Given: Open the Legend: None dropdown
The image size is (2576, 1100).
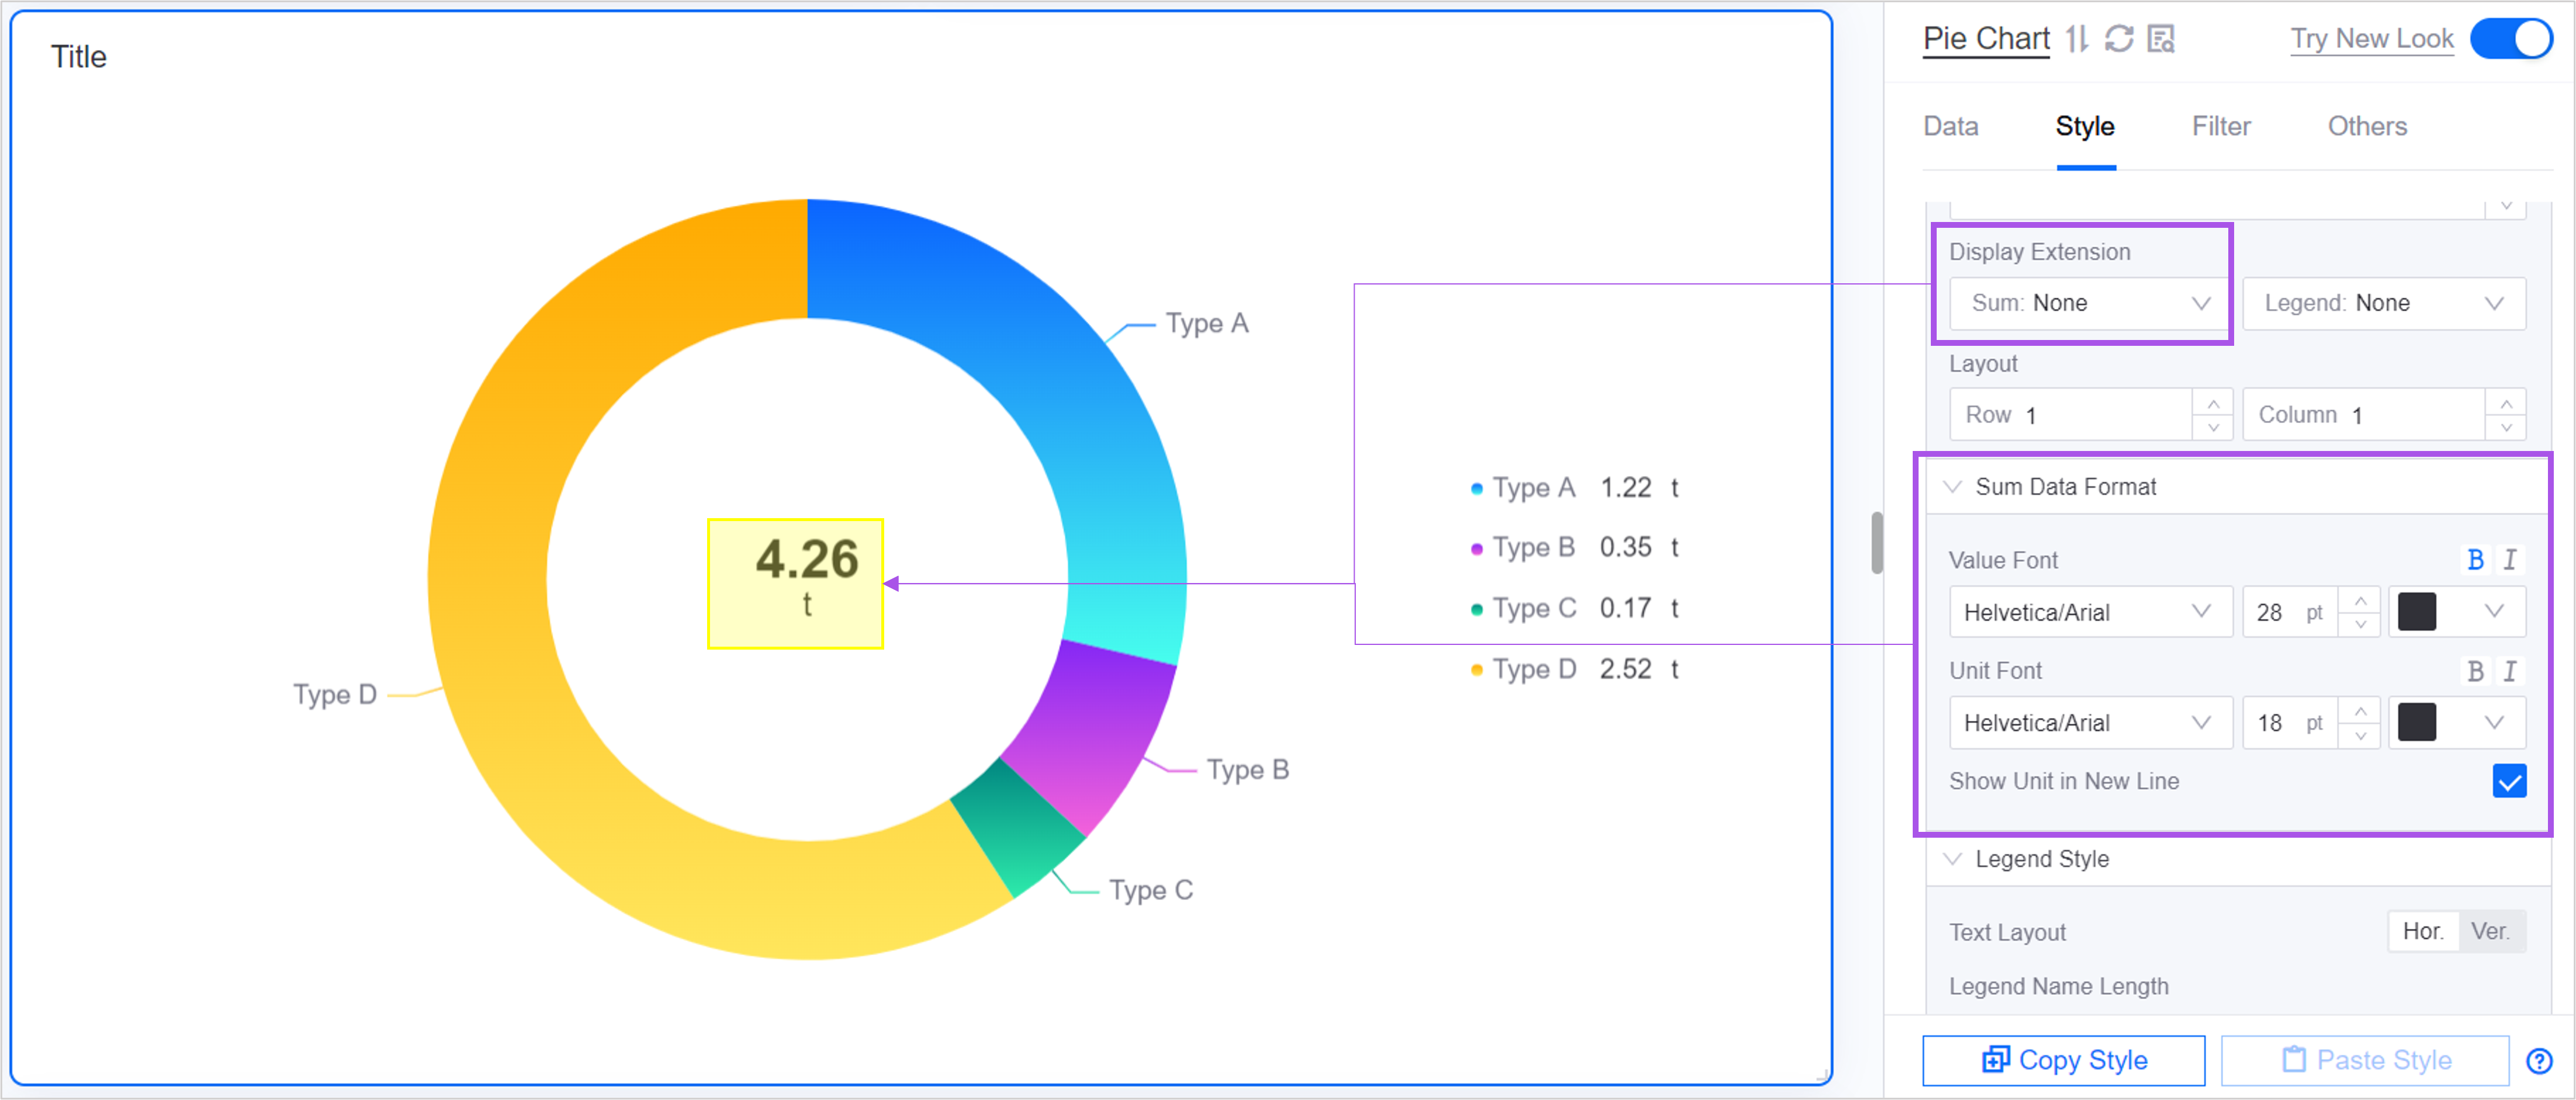Looking at the screenshot, I should click(x=2383, y=303).
